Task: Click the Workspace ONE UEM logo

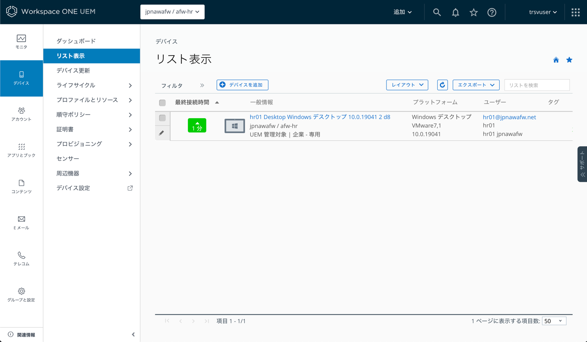Action: click(51, 12)
